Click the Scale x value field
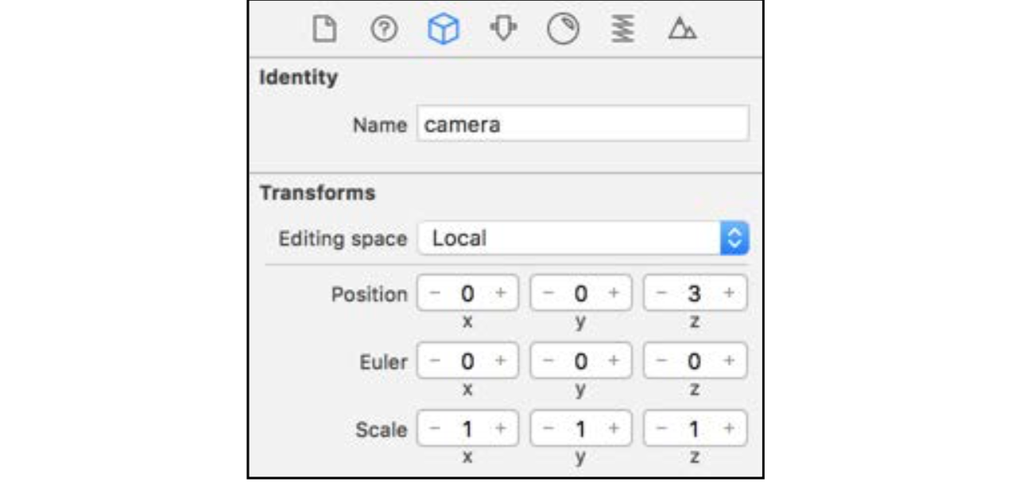The height and width of the screenshot is (482, 1016). point(467,429)
